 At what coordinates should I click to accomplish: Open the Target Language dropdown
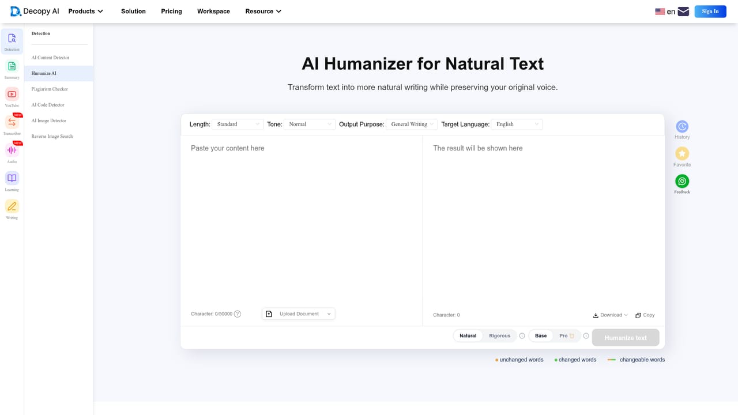coord(517,124)
